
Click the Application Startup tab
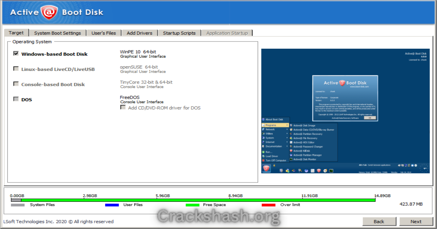(x=227, y=33)
